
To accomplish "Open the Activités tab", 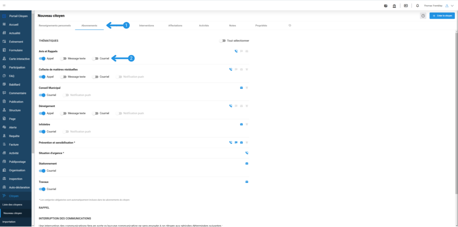I will 204,25.
